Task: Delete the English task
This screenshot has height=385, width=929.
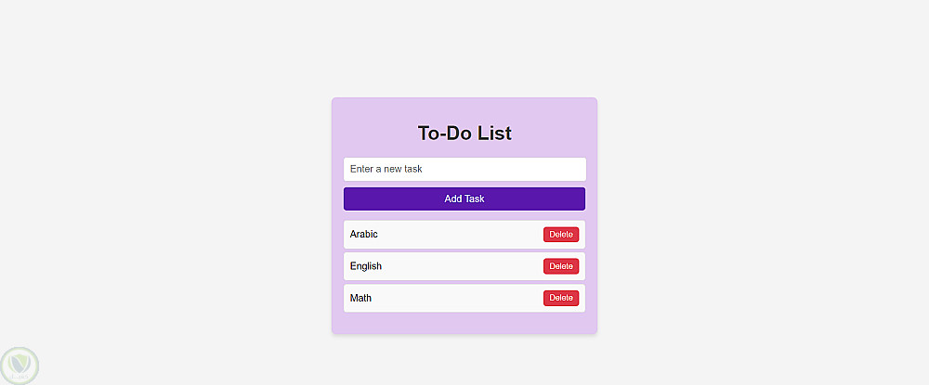Action: pos(561,266)
